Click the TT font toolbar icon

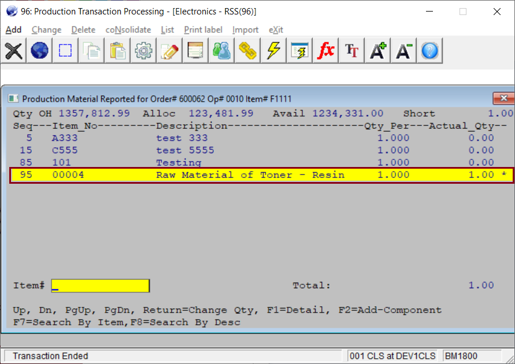pos(351,50)
